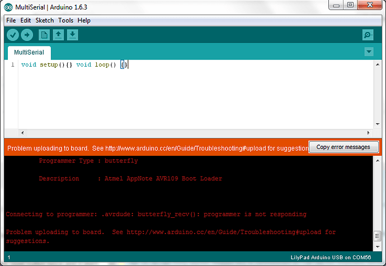Click the editor scroll up arrow
386x266 pixels.
378,65
